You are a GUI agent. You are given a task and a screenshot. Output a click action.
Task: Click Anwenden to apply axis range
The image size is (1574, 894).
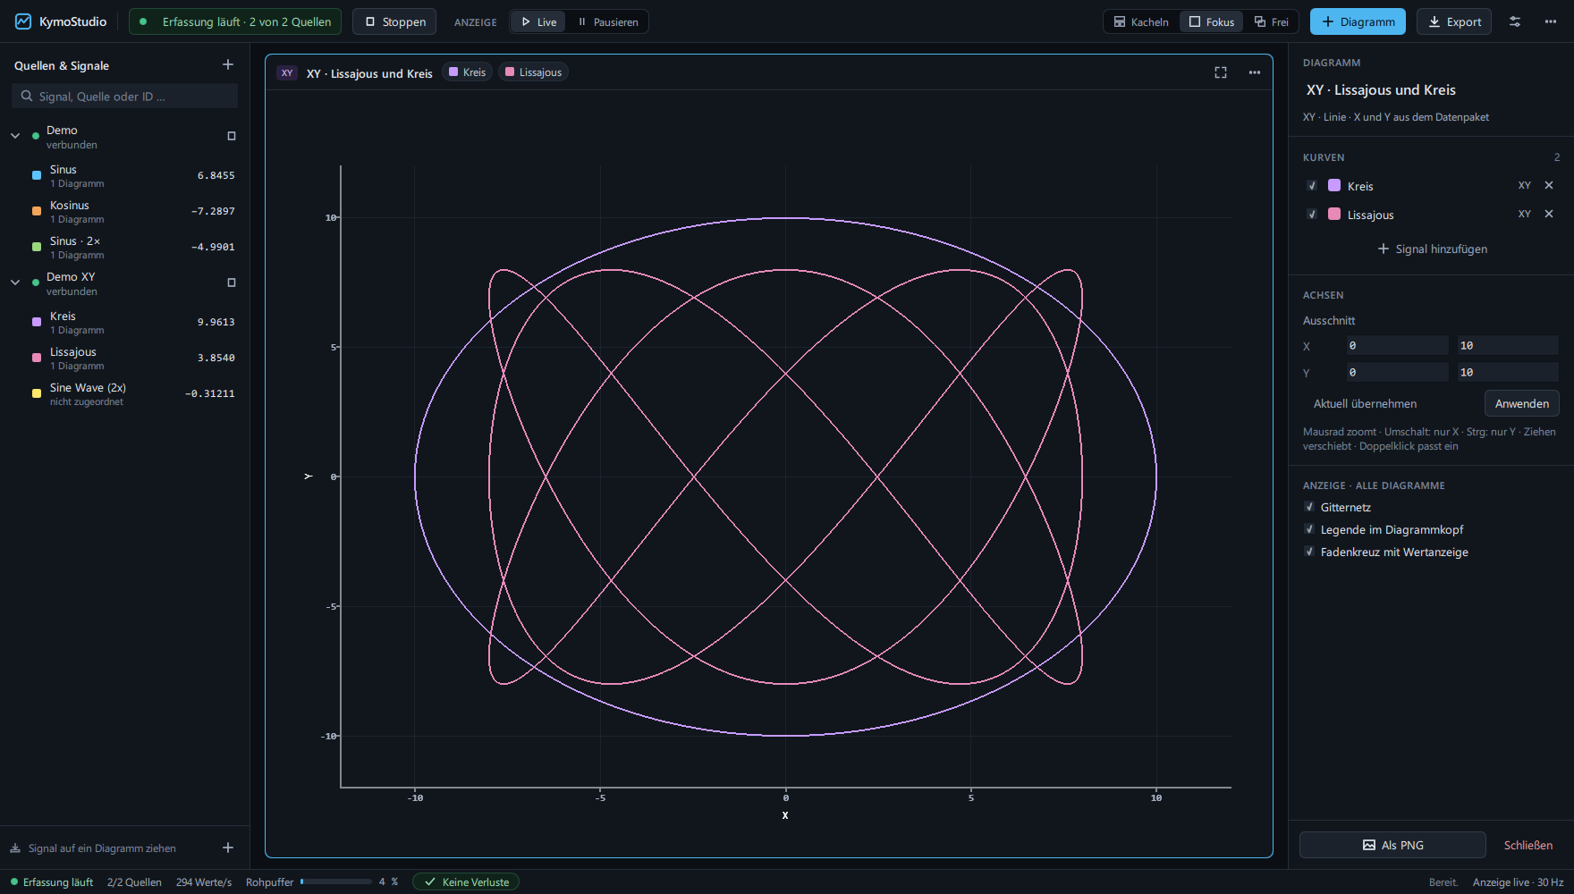click(x=1521, y=403)
